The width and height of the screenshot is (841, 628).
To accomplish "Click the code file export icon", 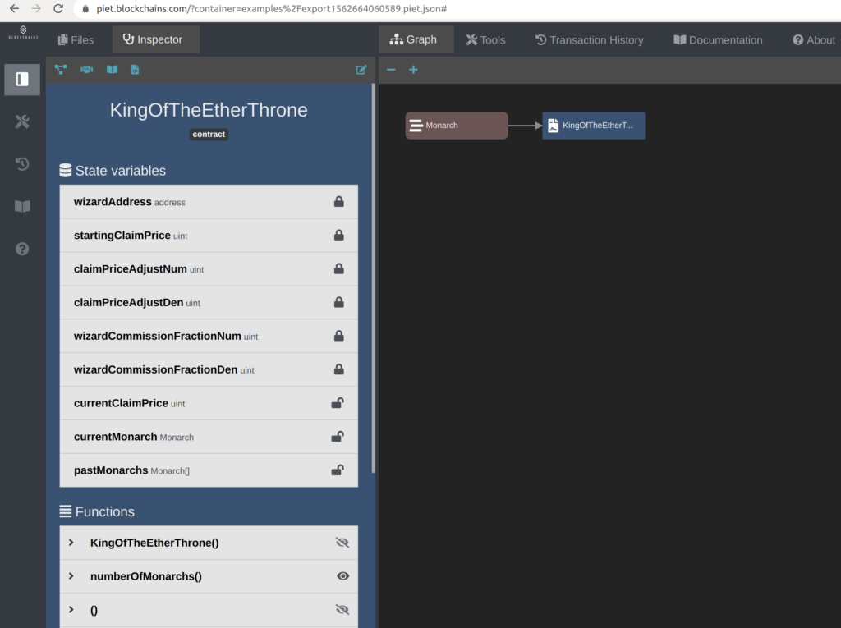I will (x=134, y=70).
